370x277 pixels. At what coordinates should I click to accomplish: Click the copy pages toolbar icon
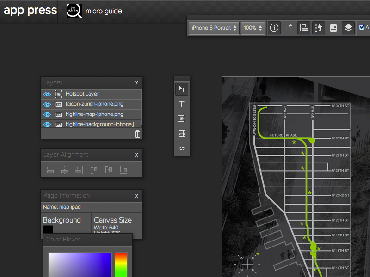point(289,28)
